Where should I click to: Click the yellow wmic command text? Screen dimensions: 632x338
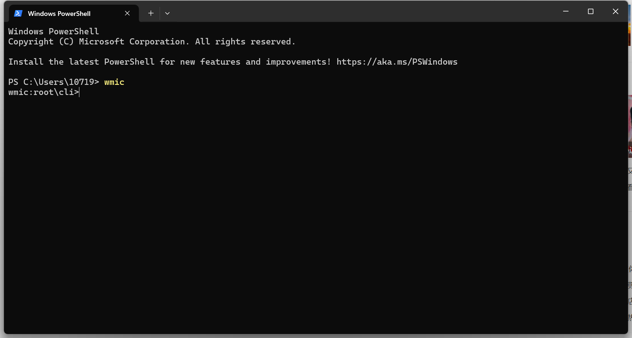click(114, 82)
